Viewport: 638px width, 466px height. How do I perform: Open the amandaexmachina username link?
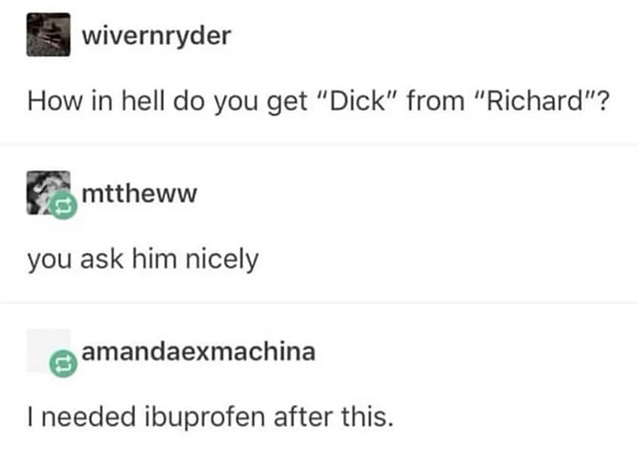[x=199, y=352]
